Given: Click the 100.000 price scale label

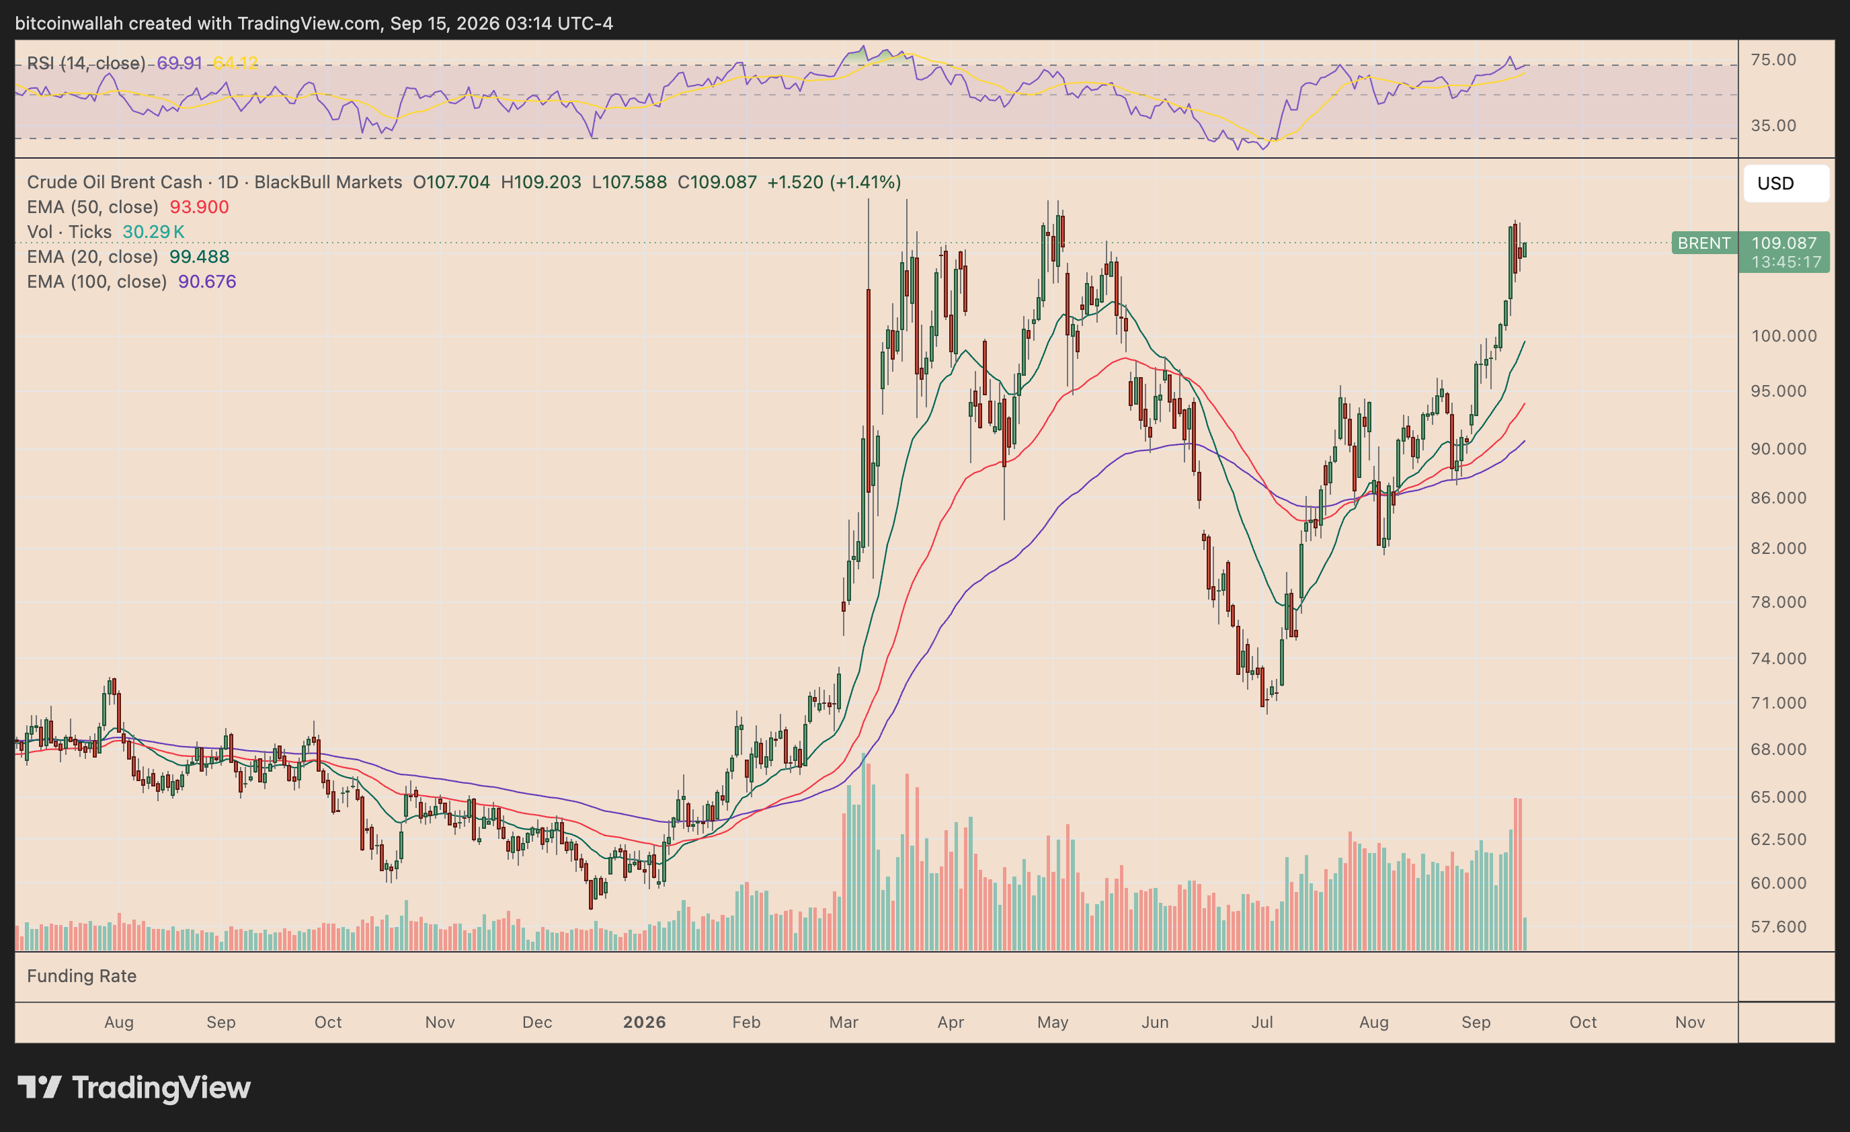Looking at the screenshot, I should coord(1784,335).
